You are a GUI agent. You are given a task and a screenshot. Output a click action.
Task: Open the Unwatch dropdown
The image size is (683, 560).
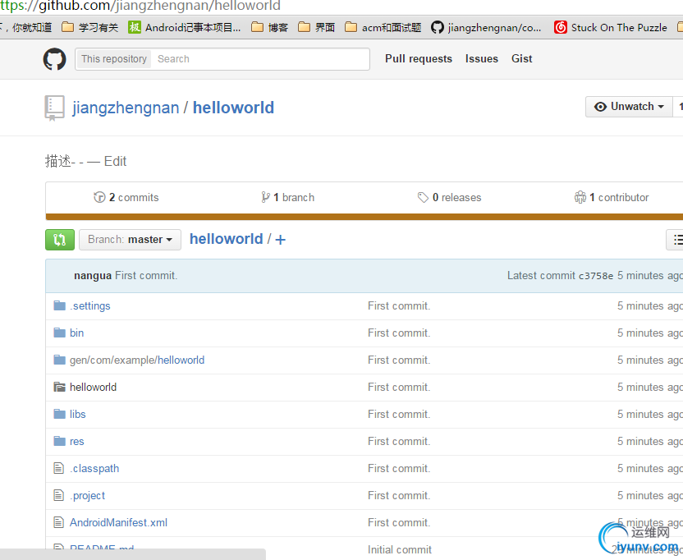coord(630,107)
